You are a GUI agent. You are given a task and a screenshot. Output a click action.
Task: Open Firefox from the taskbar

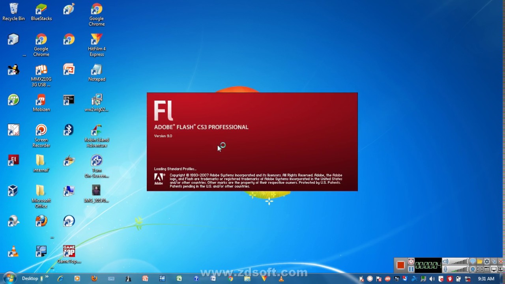tap(94, 278)
